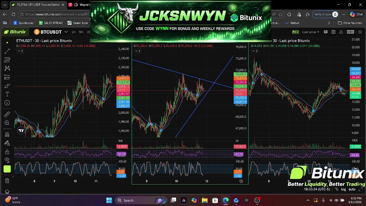Toggle magnet mode for drawings
The image size is (366, 206).
tap(7, 134)
